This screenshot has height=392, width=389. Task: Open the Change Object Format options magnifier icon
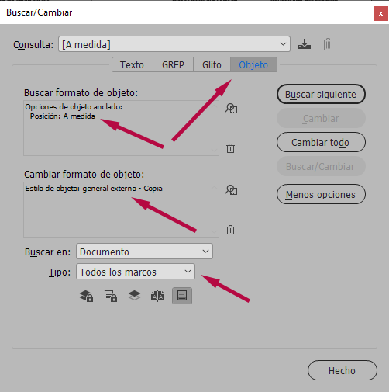pos(231,190)
